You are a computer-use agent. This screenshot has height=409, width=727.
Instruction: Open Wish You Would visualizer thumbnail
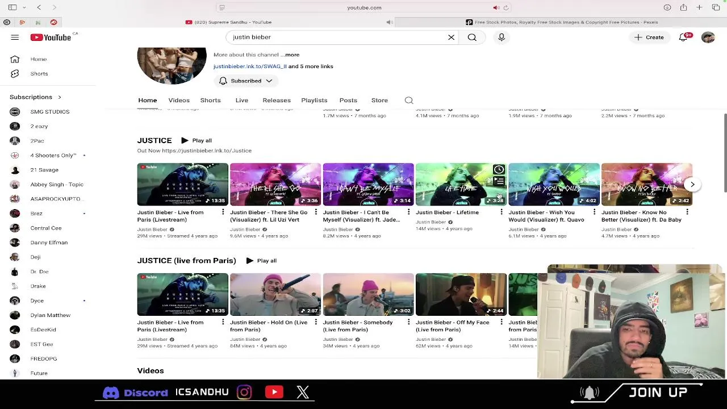[554, 184]
